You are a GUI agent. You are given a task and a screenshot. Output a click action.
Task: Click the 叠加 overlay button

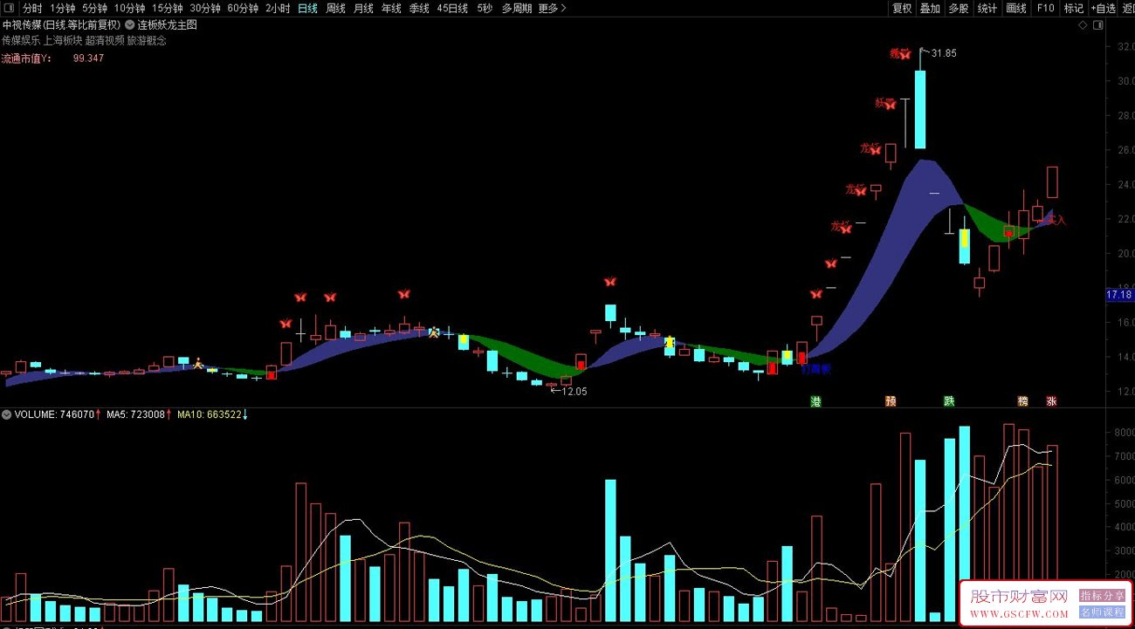tap(930, 8)
